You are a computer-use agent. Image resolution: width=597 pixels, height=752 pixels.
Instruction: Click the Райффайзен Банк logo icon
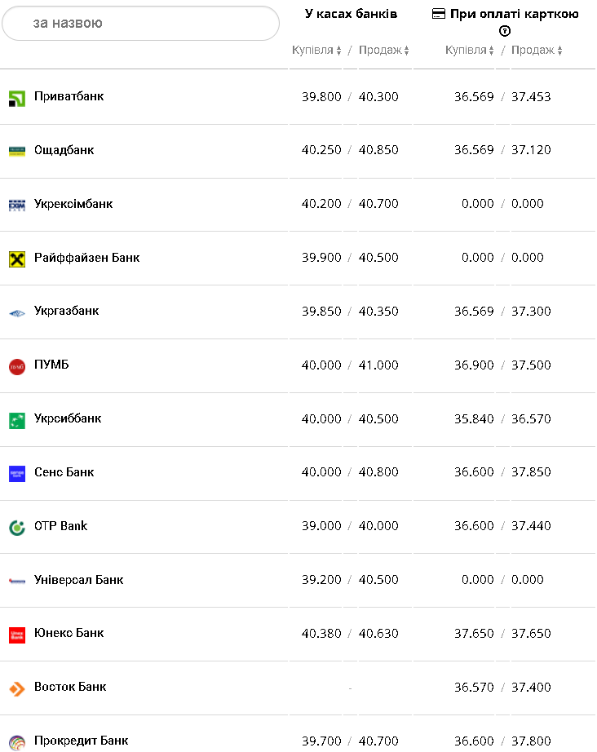[17, 259]
